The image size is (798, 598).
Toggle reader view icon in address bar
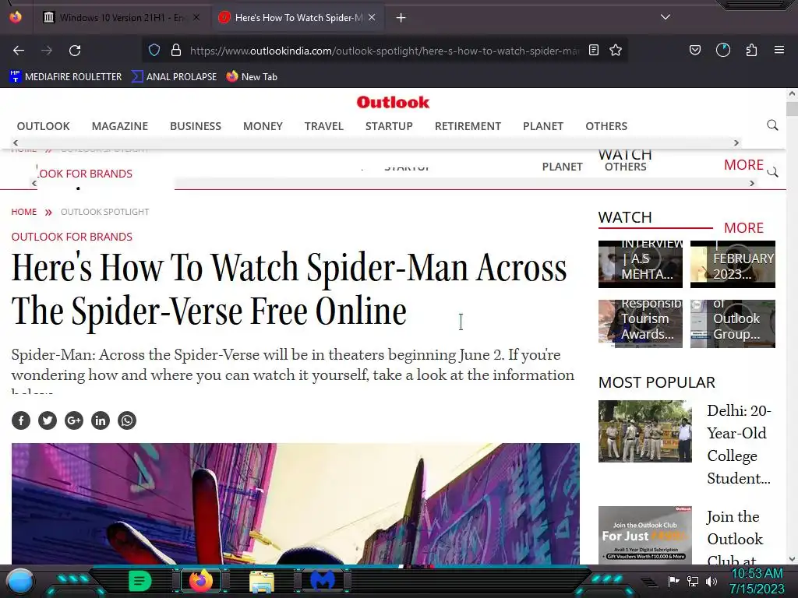(593, 50)
